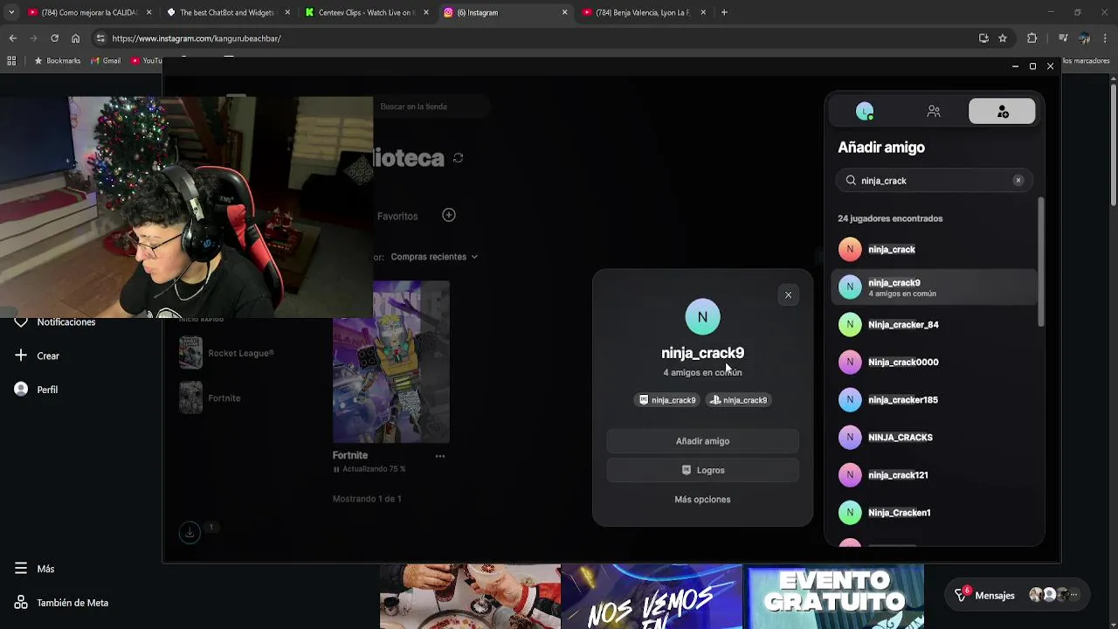Bookmark this page with the star icon

point(1003,38)
